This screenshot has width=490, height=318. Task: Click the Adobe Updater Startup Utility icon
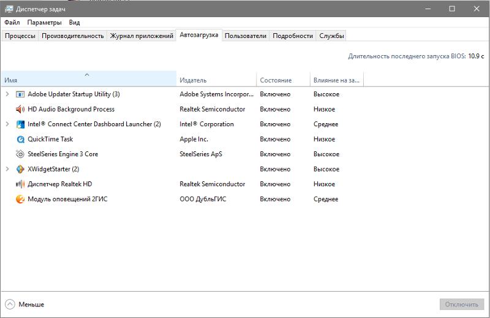tap(20, 94)
